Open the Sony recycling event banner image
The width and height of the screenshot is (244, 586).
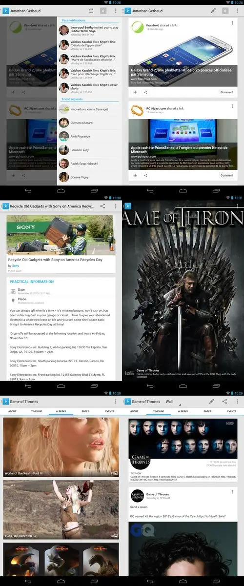61,236
